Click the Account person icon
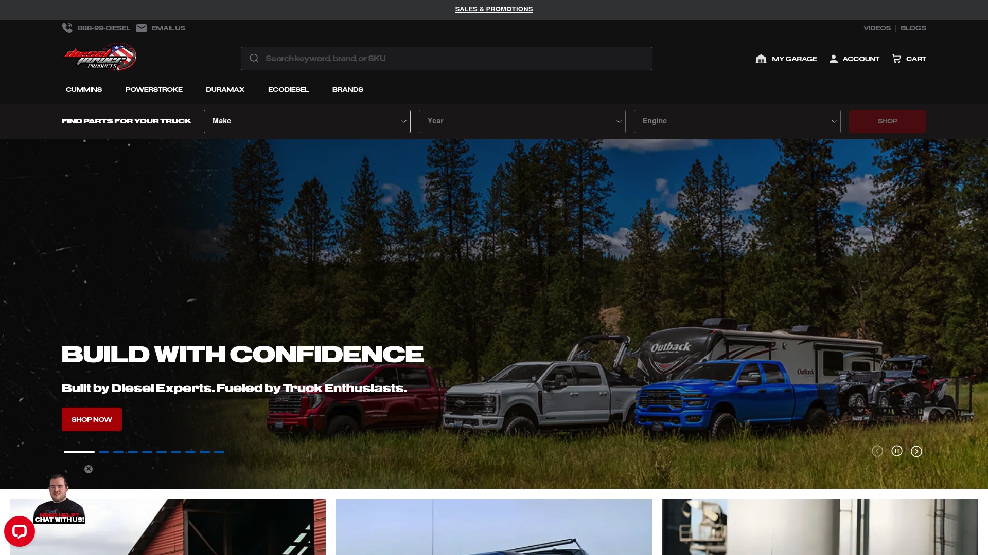The image size is (988, 555). [x=834, y=59]
